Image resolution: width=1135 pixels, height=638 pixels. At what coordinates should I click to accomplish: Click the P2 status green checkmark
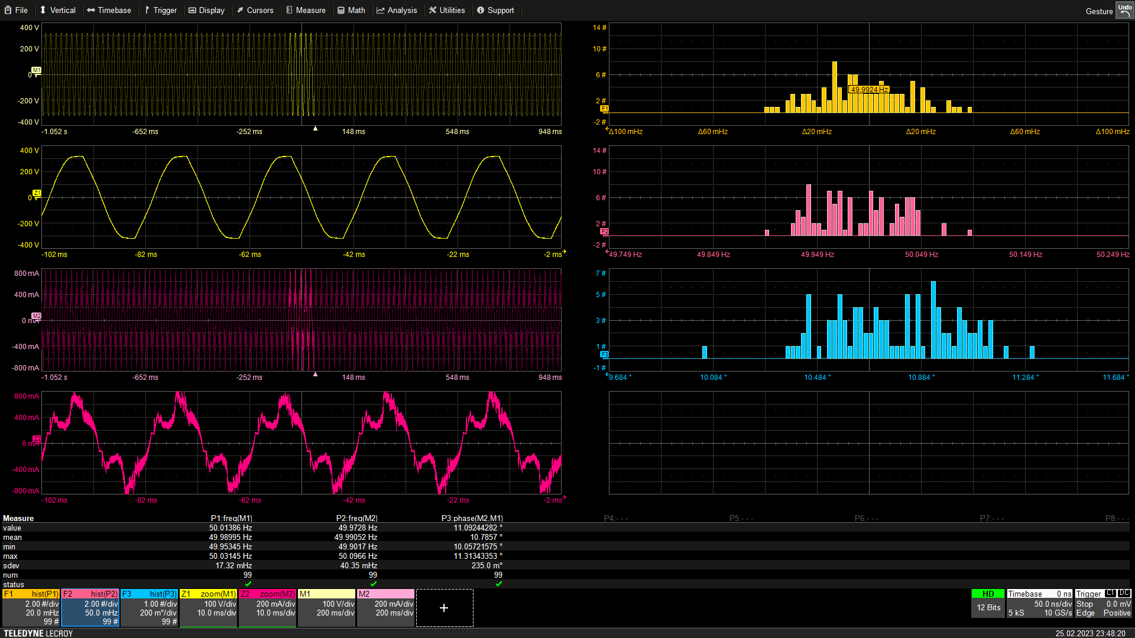click(374, 584)
